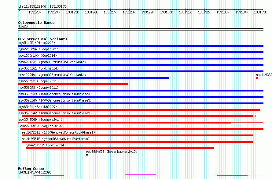The height and width of the screenshot is (179, 272).
Task: Click esv3548549 (Boomsma2014) variant label
Action: pos(40,120)
